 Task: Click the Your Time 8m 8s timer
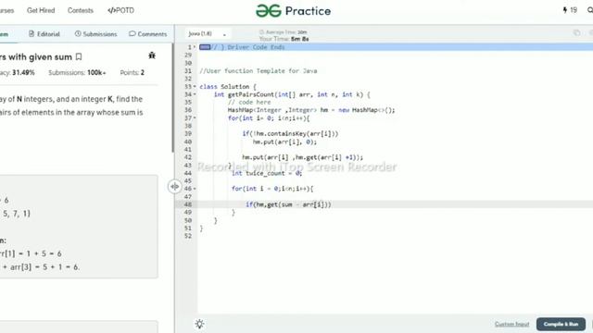pyautogui.click(x=284, y=39)
